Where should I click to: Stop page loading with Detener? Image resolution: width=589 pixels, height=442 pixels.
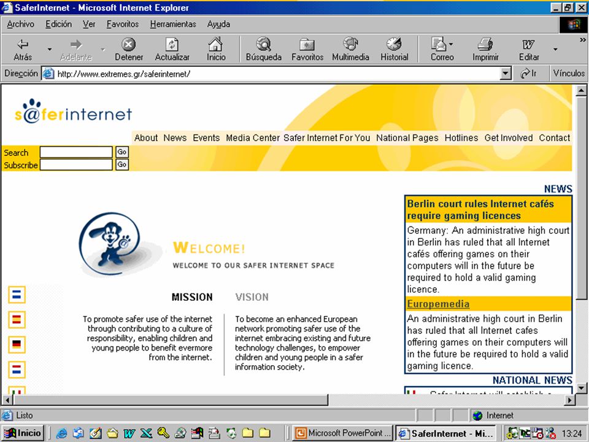pos(129,49)
